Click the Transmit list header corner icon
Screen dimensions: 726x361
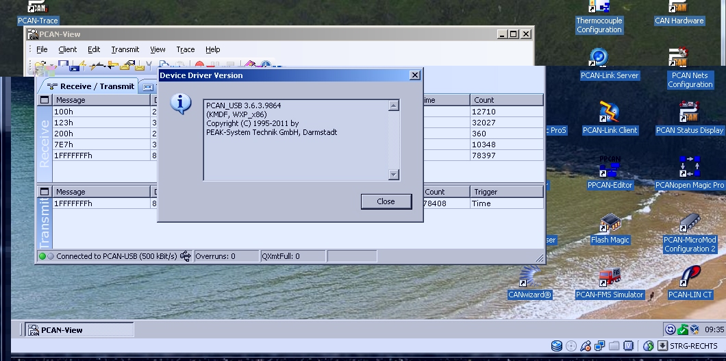(x=45, y=192)
